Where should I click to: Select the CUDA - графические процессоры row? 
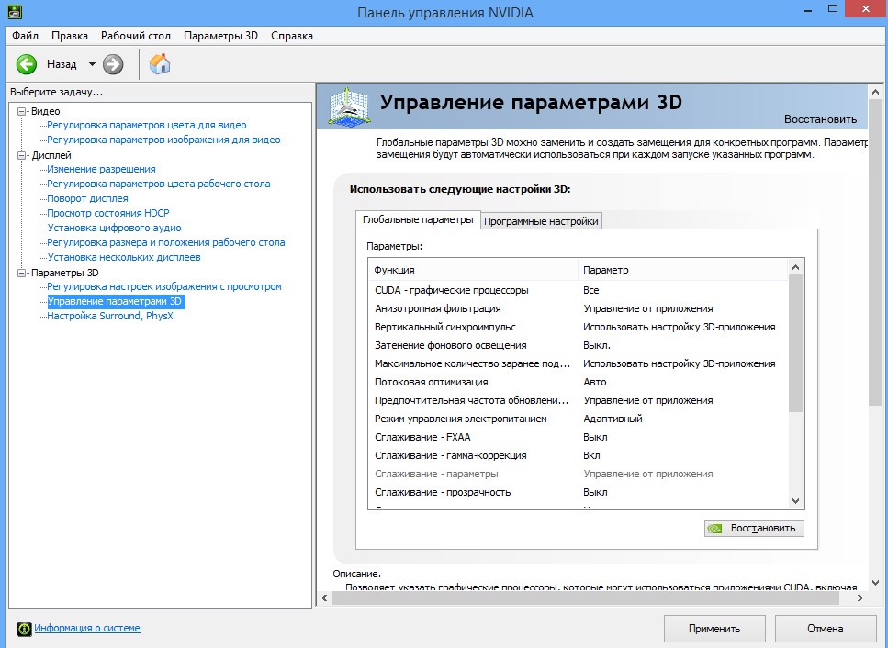pos(578,290)
